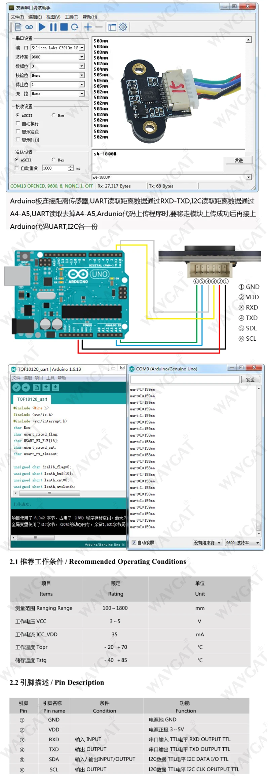The image size is (269, 780).
Task: Click COM13 OPENED status bar text
Action: click(x=52, y=186)
